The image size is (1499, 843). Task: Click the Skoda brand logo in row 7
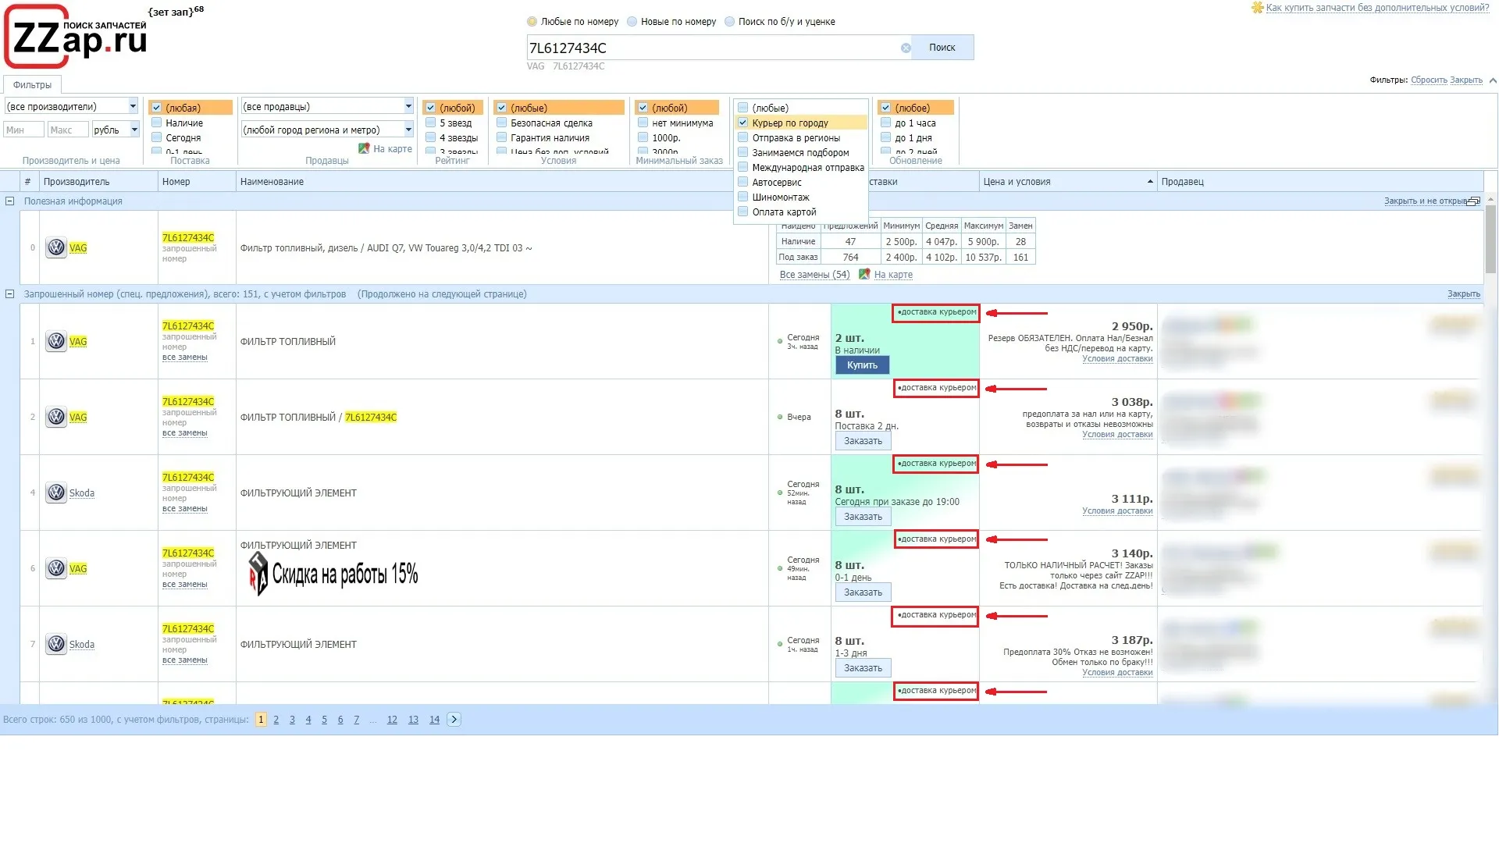tap(56, 644)
